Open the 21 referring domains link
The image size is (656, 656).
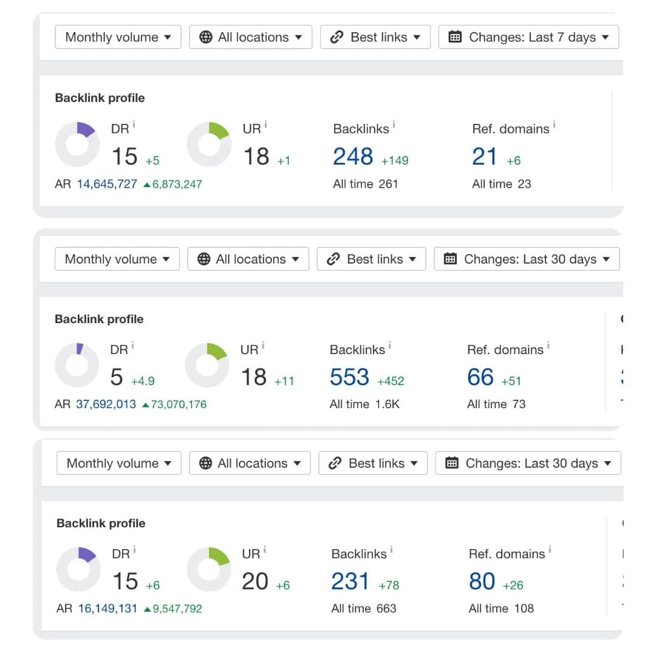click(x=484, y=157)
